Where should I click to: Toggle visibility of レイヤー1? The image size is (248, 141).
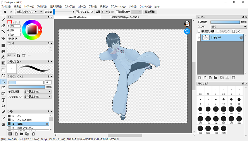pyautogui.click(x=199, y=38)
